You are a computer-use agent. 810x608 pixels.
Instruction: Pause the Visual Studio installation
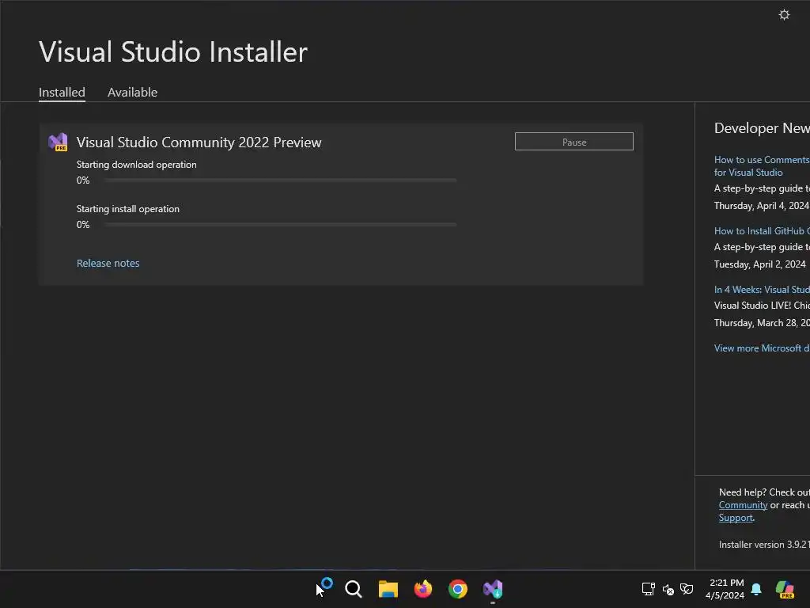(574, 142)
